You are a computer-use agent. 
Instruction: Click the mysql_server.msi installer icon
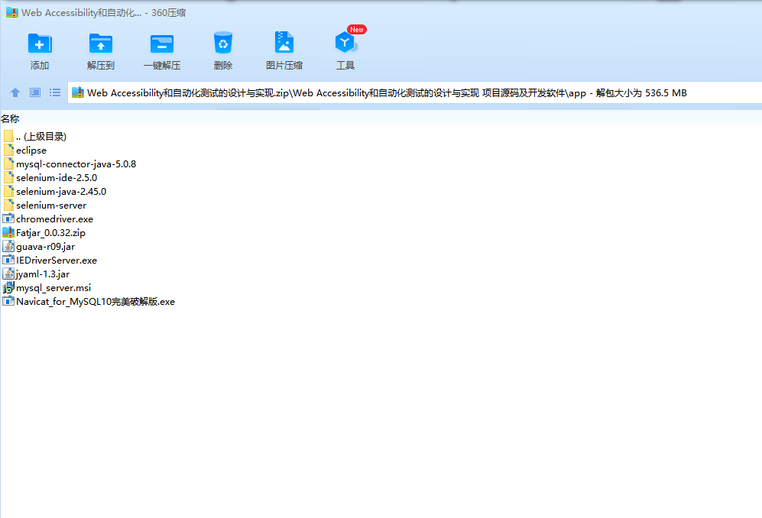click(x=8, y=287)
